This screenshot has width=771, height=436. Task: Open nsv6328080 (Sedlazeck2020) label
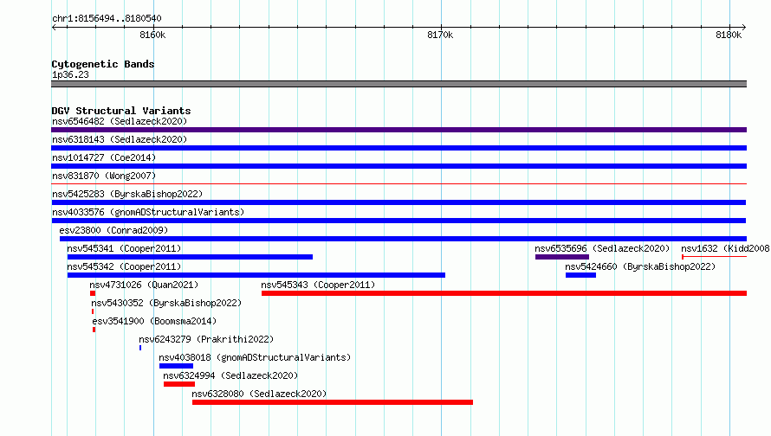(259, 394)
